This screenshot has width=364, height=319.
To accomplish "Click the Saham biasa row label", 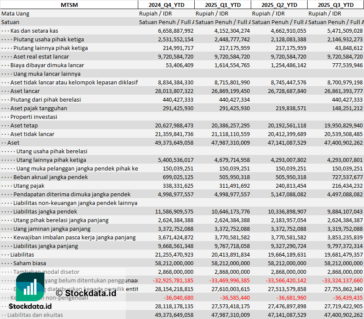I will point(29,263).
